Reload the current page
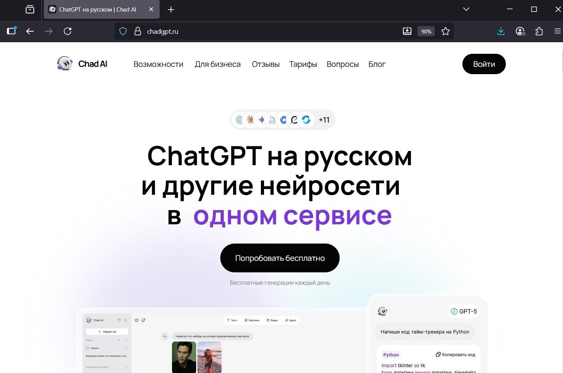Viewport: 563px width, 373px height. click(x=68, y=31)
